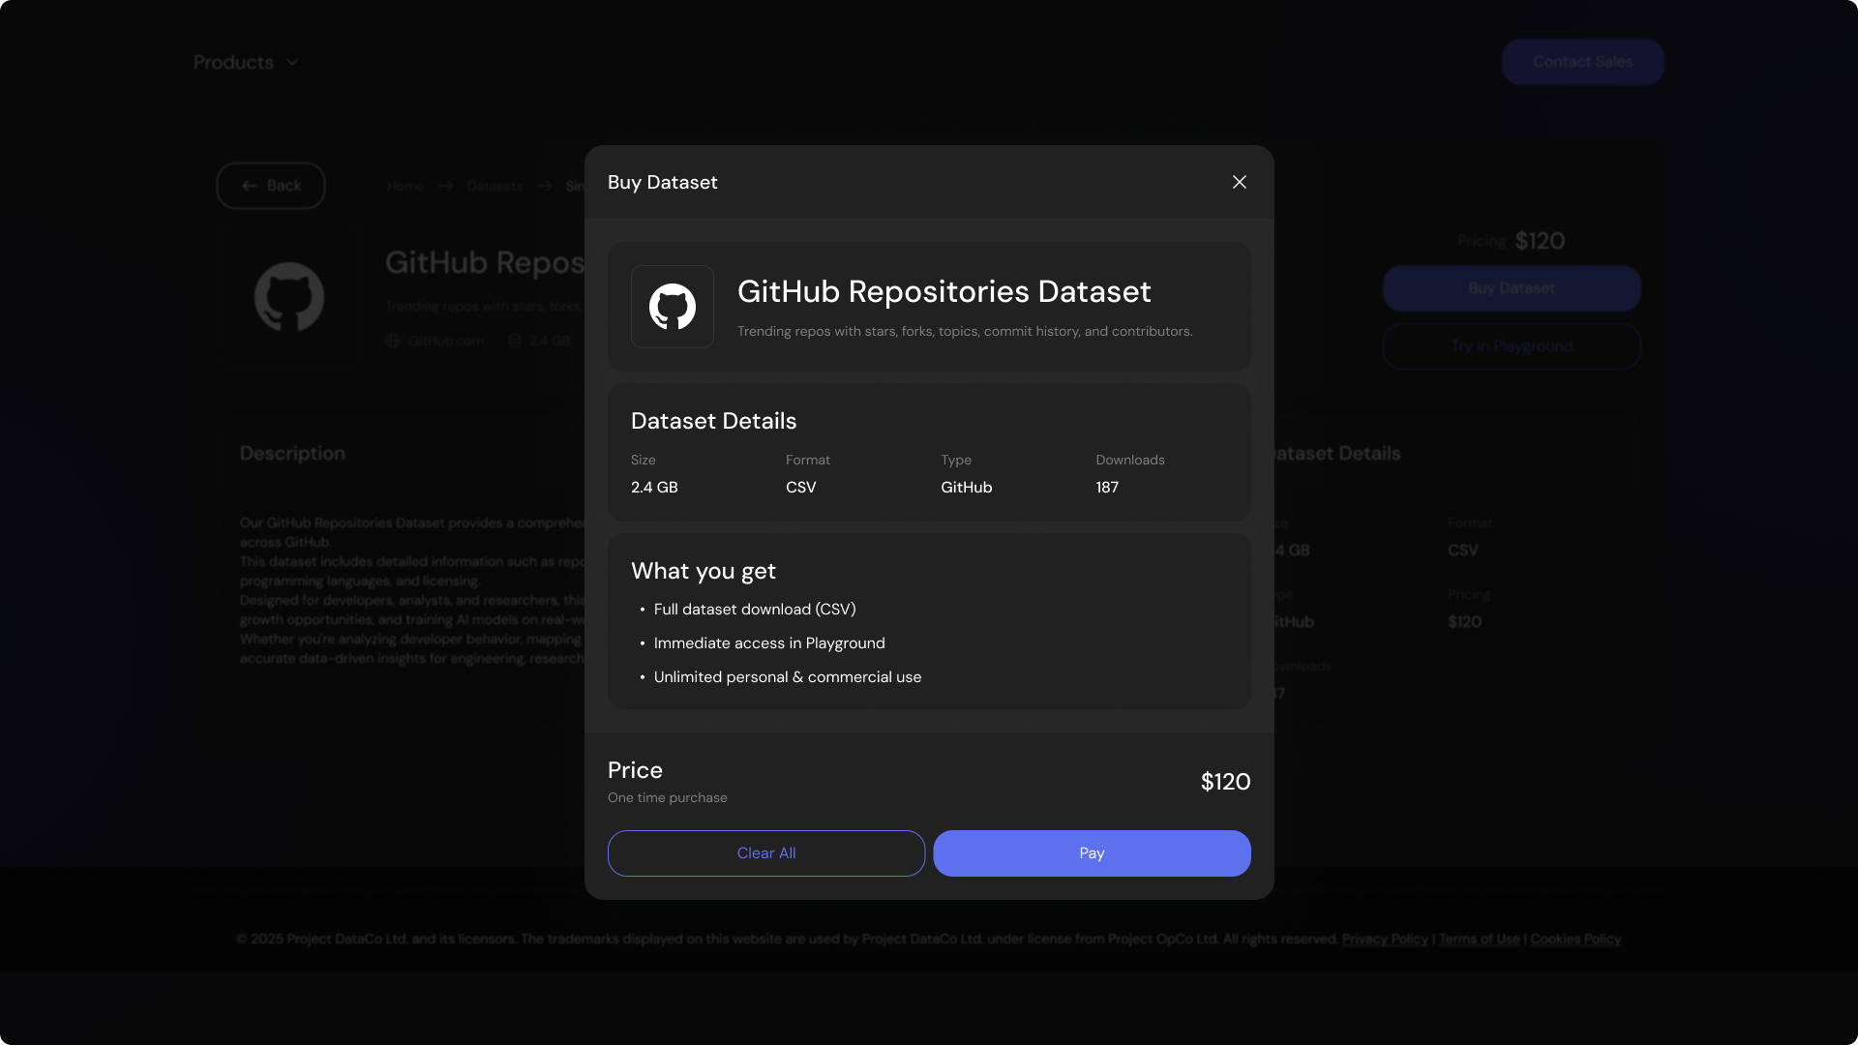This screenshot has width=1858, height=1045.
Task: Select the Home breadcrumb item
Action: (405, 186)
